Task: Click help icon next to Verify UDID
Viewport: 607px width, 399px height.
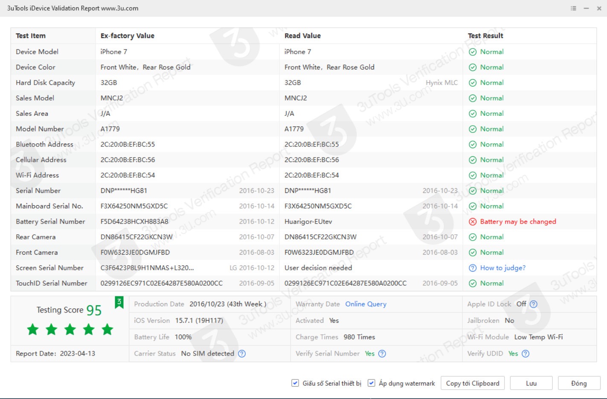Action: (x=526, y=353)
